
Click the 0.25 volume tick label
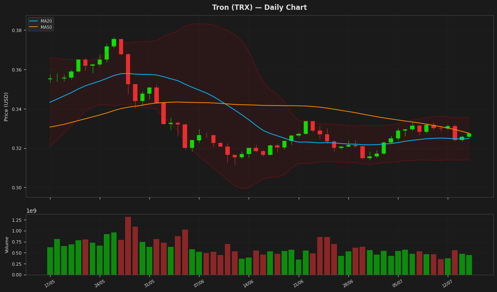[17, 264]
